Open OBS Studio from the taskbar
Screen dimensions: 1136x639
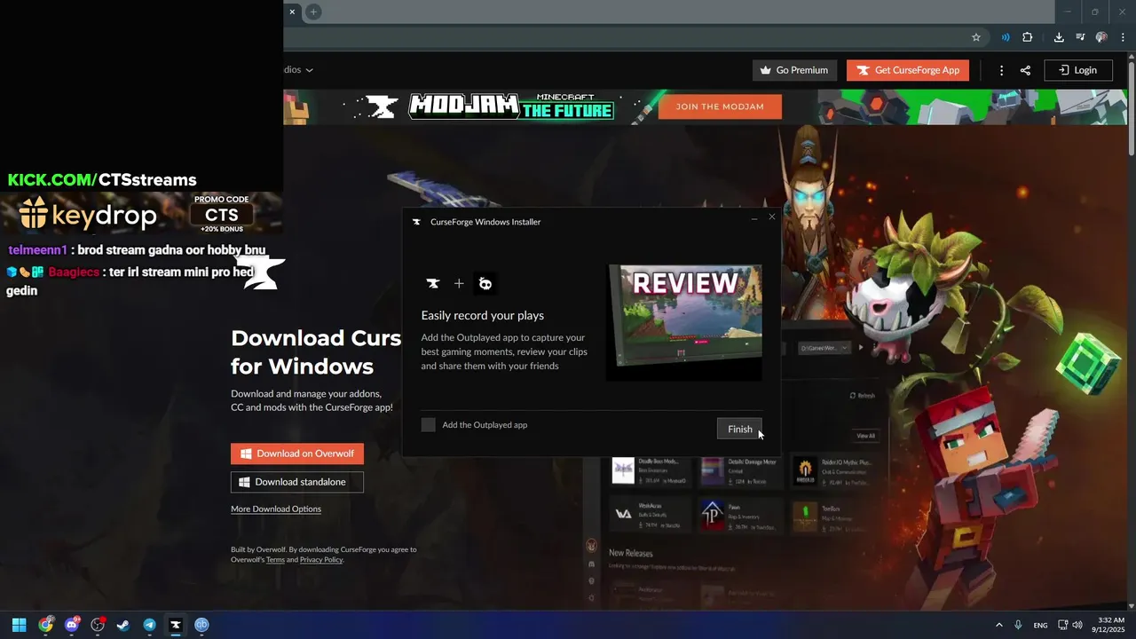98,625
